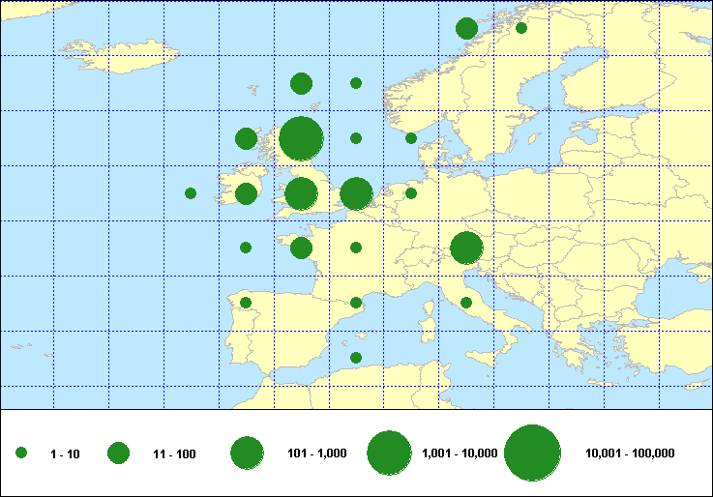Select the 11 - 100 legend circle

pyautogui.click(x=118, y=453)
